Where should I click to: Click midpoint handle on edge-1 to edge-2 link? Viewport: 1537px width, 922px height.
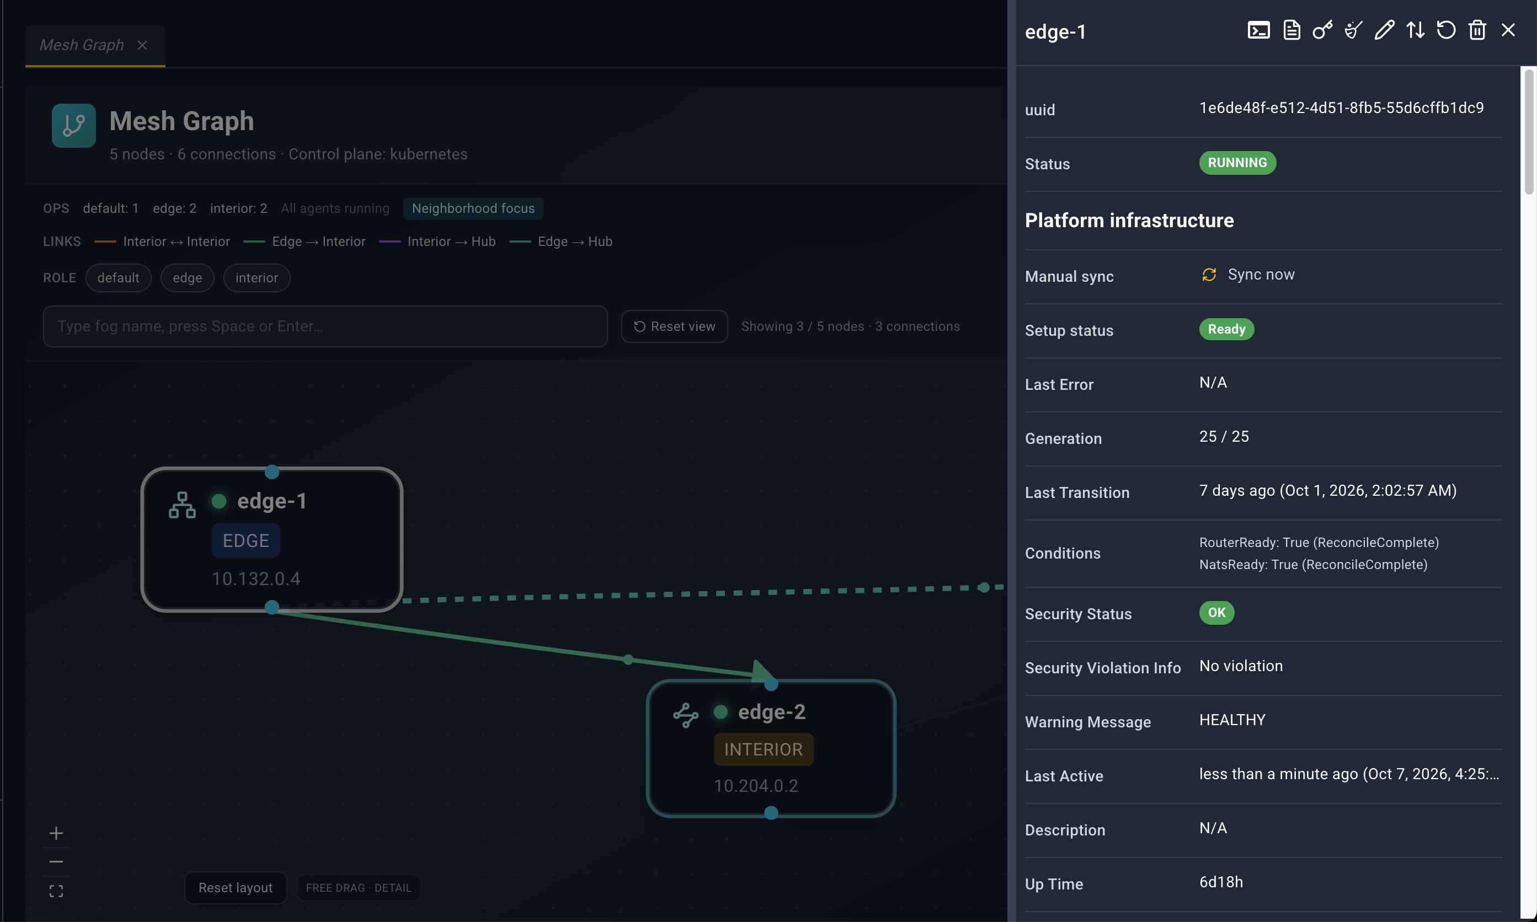pyautogui.click(x=628, y=659)
